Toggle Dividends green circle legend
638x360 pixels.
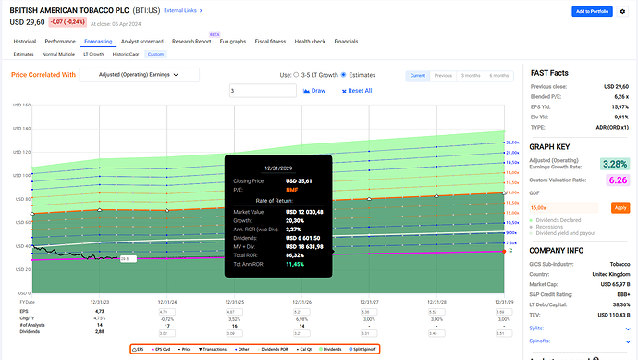coord(321,350)
